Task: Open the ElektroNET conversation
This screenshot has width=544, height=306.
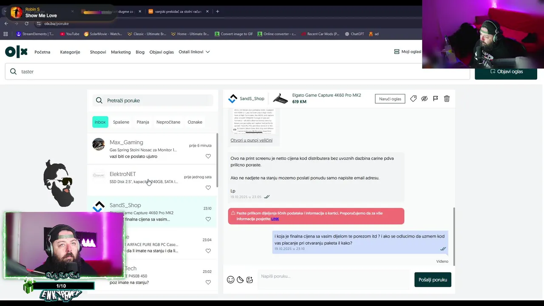Action: pos(152,181)
